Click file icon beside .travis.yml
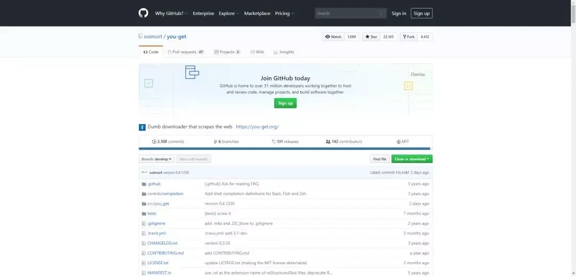576x276 pixels. (144, 233)
